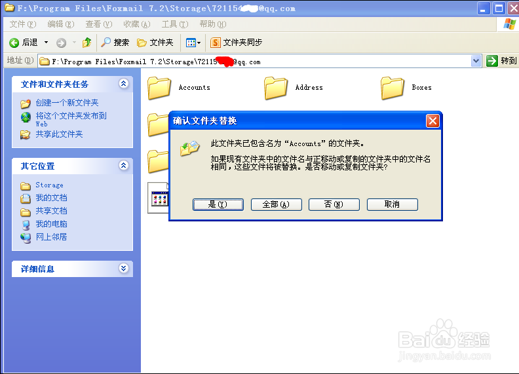The height and width of the screenshot is (374, 519).
Task: Open the 收藏(A) menu
Action: pyautogui.click(x=137, y=24)
